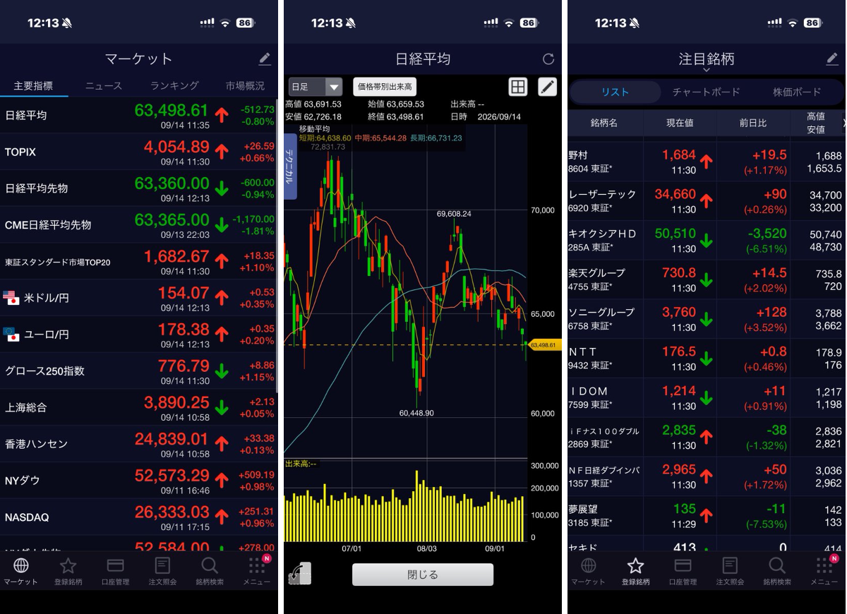Tap the 前日比 column header
The image size is (847, 614).
click(752, 123)
